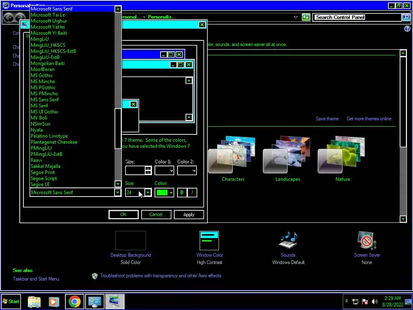Select MS Gothic font
This screenshot has width=413, height=310.
tap(42, 75)
